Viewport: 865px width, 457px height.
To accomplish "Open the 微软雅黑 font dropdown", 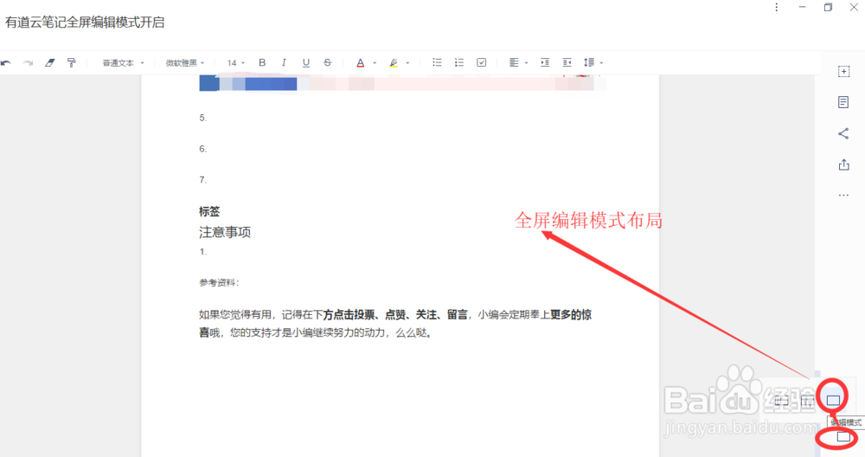I will pyautogui.click(x=185, y=63).
